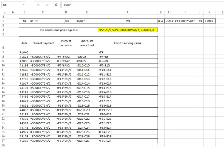Click cell containing '=F7*6%/2'
The height and width of the screenshot is (147, 224).
[x=66, y=56]
